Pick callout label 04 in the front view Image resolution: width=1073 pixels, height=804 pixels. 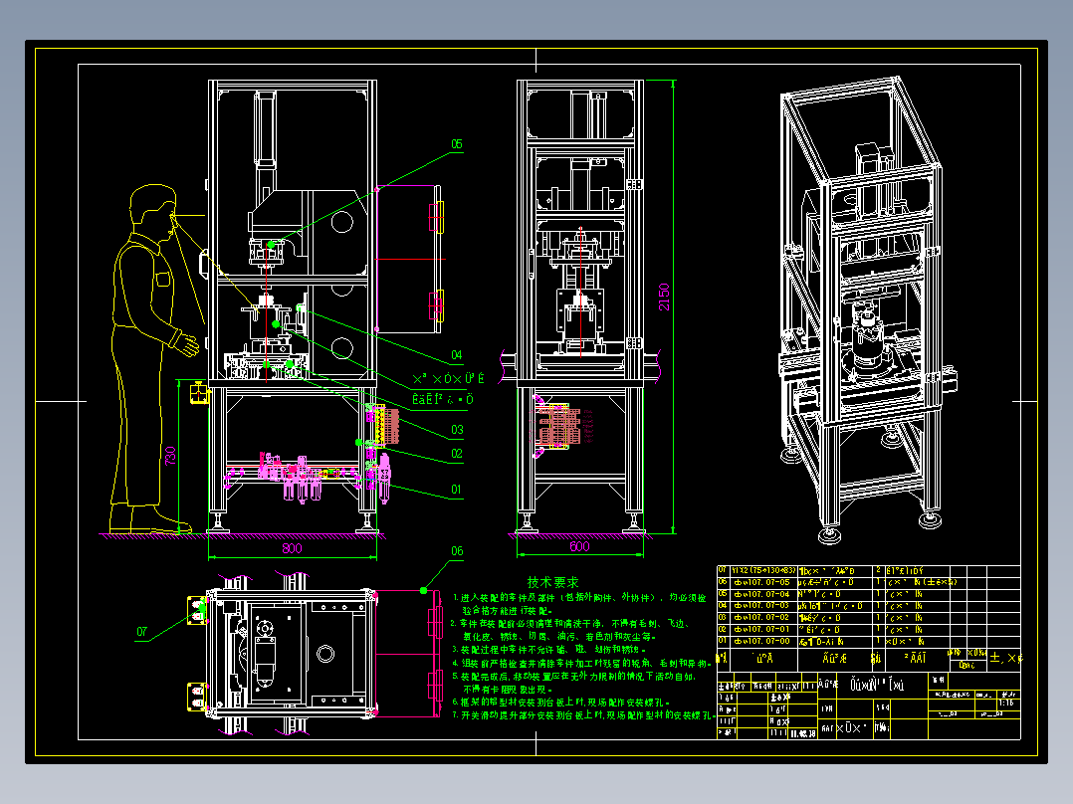click(457, 354)
